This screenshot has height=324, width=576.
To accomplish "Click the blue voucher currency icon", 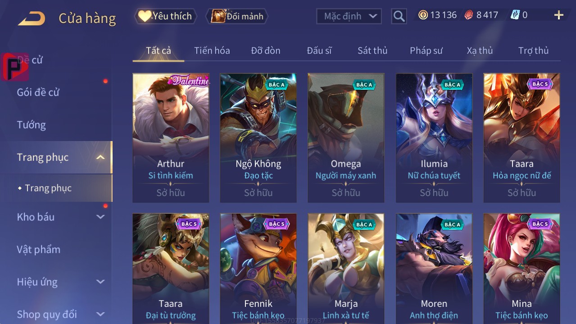I will [x=515, y=15].
